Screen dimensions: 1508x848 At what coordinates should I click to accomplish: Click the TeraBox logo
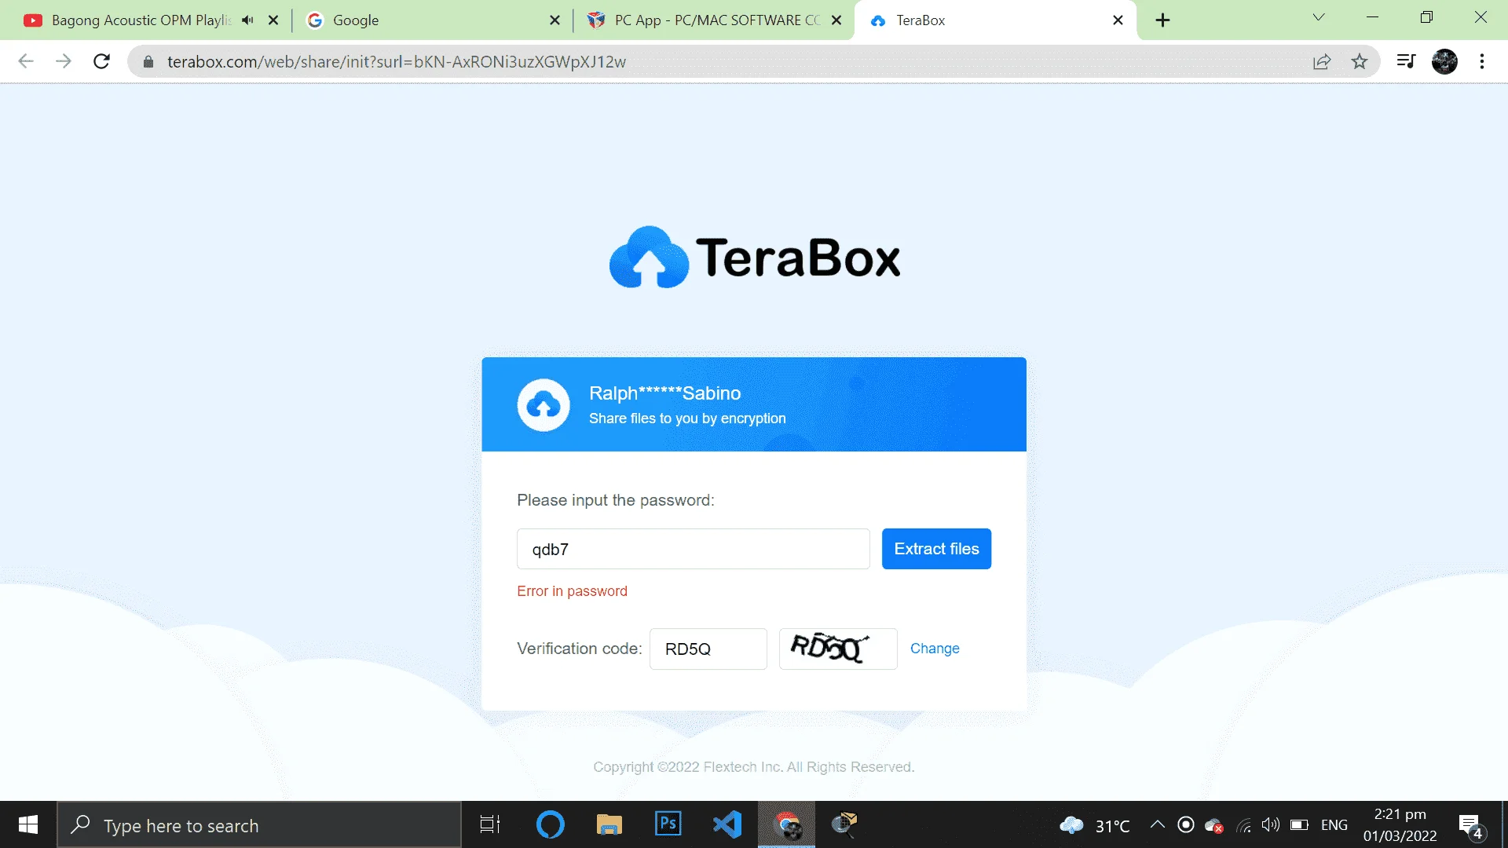755,258
